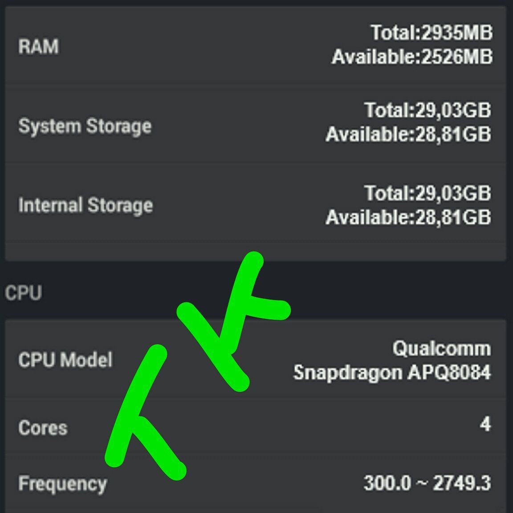Select Internal Storage total 29,03GB value
The width and height of the screenshot is (513, 513).
(427, 193)
